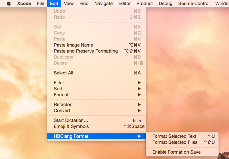Viewport: 229px width, 159px height.
Task: Open the Editor menu
Action: click(124, 3)
